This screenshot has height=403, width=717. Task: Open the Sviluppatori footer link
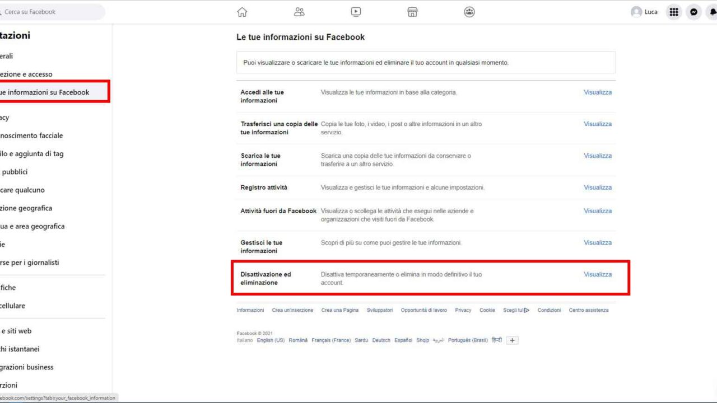pos(380,310)
